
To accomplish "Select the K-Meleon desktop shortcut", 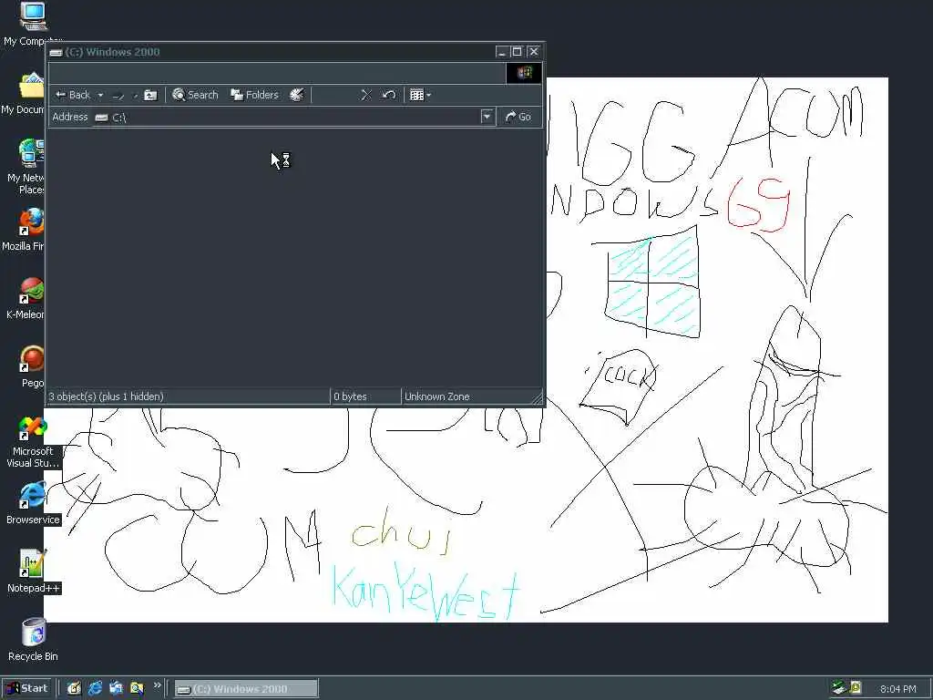I will pyautogui.click(x=26, y=298).
